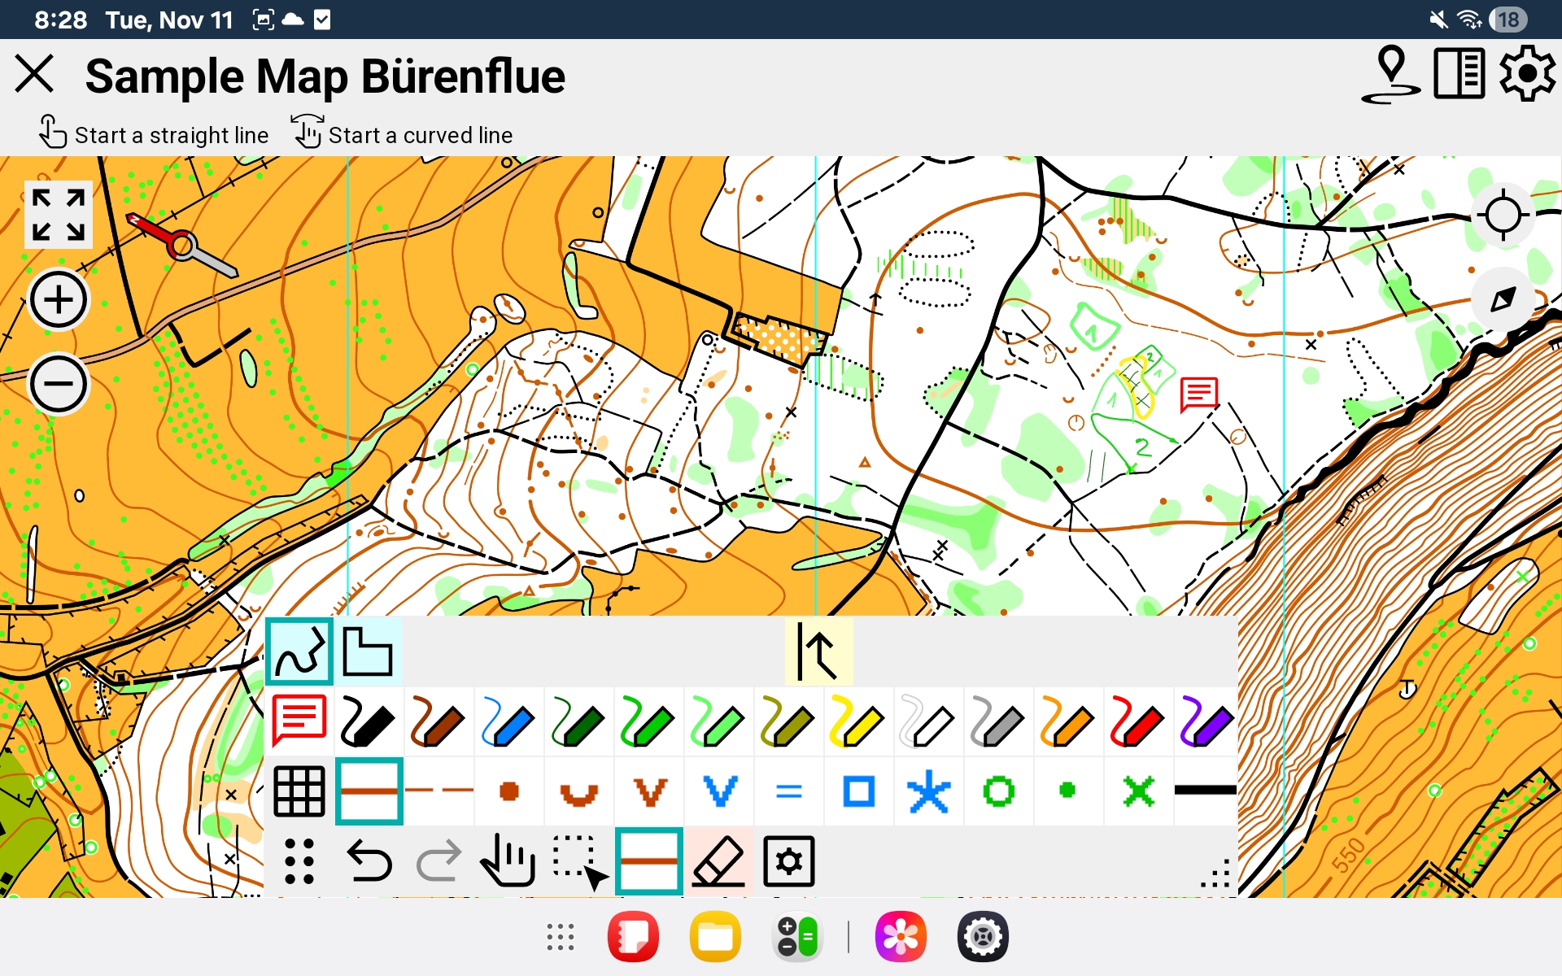Launch the red notes app in taskbar
This screenshot has width=1562, height=976.
click(x=633, y=937)
